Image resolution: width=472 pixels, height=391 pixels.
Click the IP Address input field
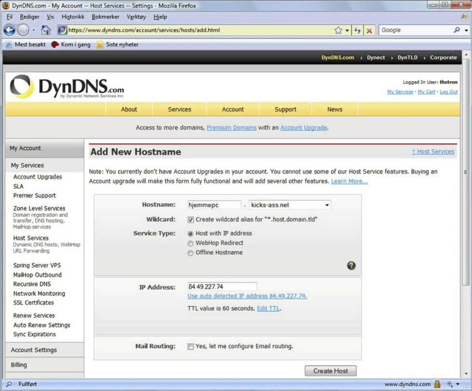tap(222, 287)
